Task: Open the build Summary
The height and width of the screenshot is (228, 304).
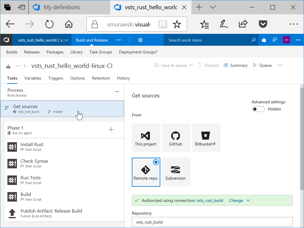Action: (235, 65)
